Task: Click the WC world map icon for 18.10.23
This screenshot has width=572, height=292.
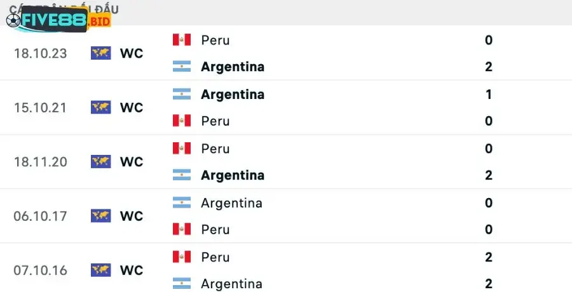Action: (x=100, y=53)
